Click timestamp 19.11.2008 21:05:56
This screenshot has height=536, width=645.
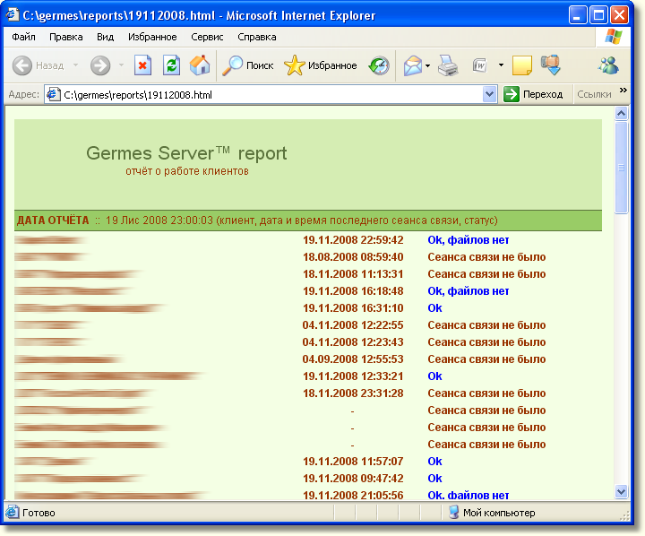tap(353, 496)
